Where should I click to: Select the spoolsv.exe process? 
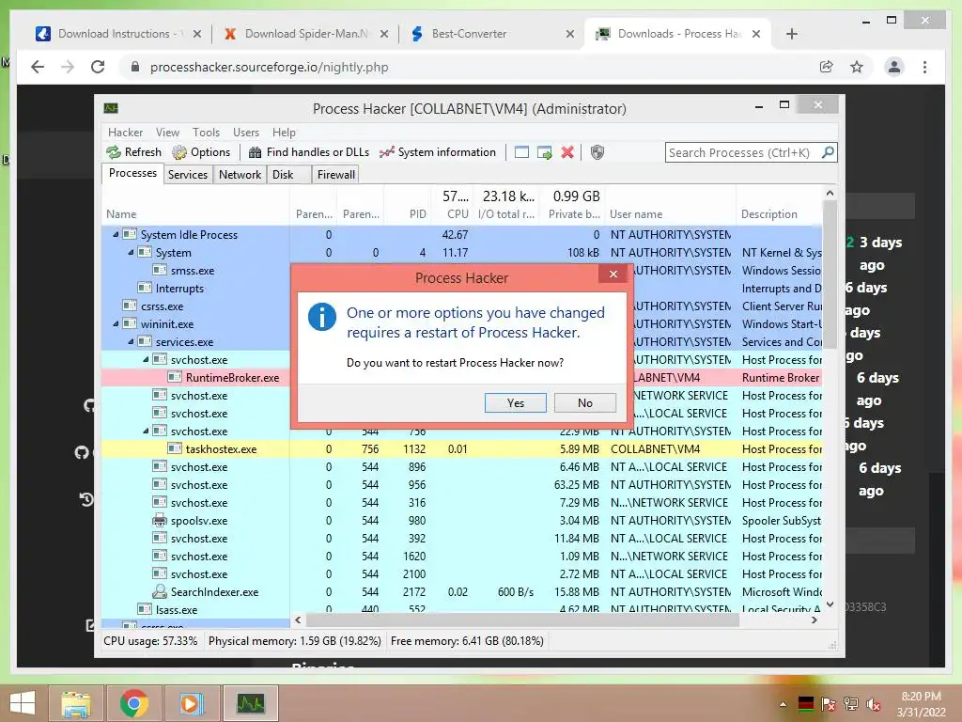click(x=461, y=521)
